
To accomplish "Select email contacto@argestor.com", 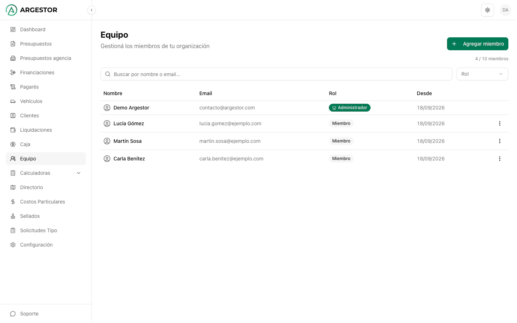I will 227,108.
